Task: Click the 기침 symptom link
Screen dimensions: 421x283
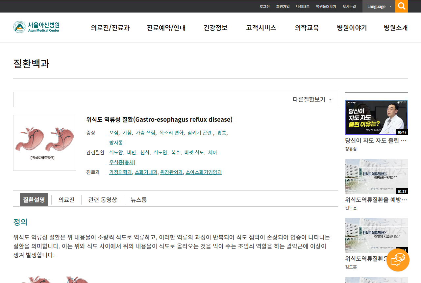Action: (x=127, y=133)
